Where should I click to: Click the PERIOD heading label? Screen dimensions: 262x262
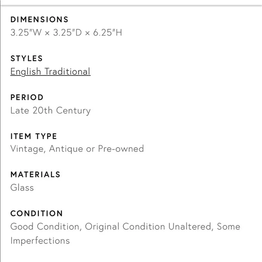(27, 98)
